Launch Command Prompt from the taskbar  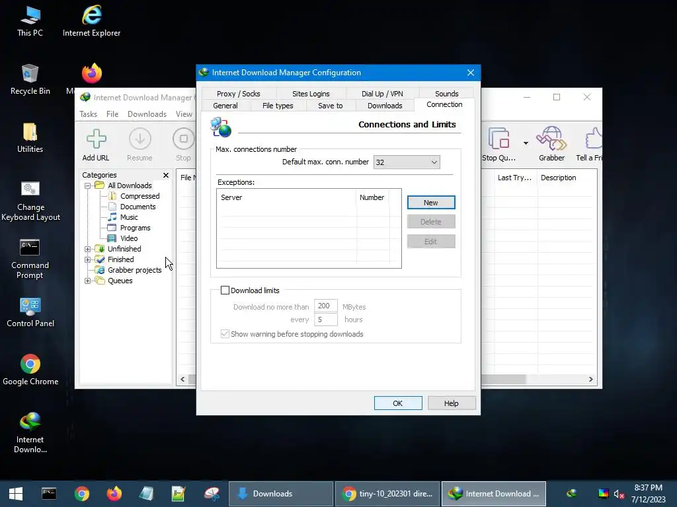(x=49, y=494)
